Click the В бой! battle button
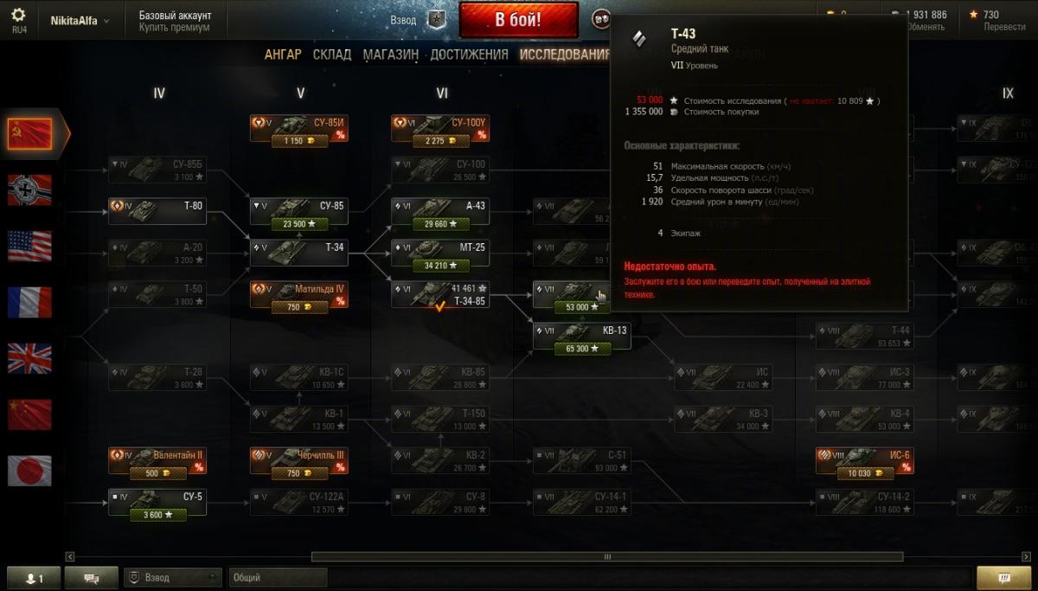Image resolution: width=1038 pixels, height=591 pixels. point(519,20)
